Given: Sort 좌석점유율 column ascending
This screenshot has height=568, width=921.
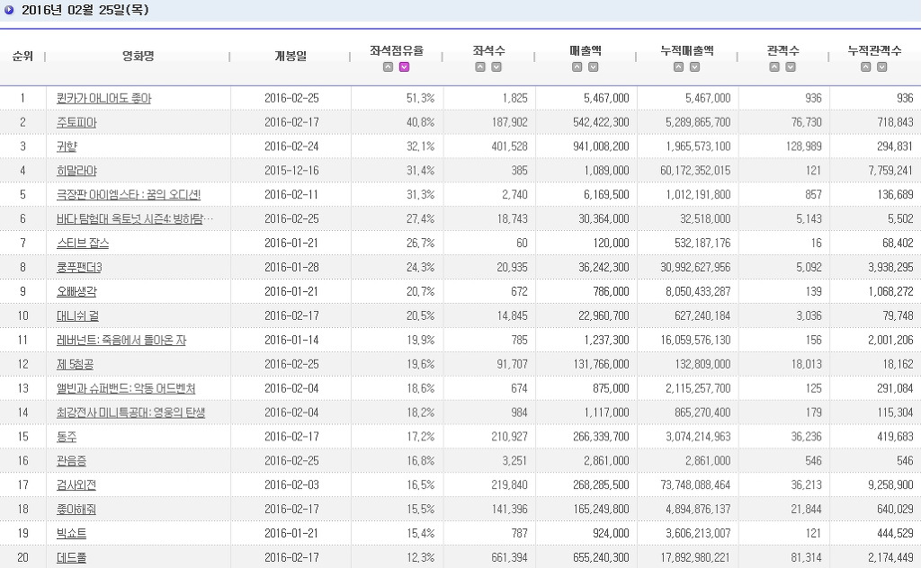Looking at the screenshot, I should click(x=389, y=67).
